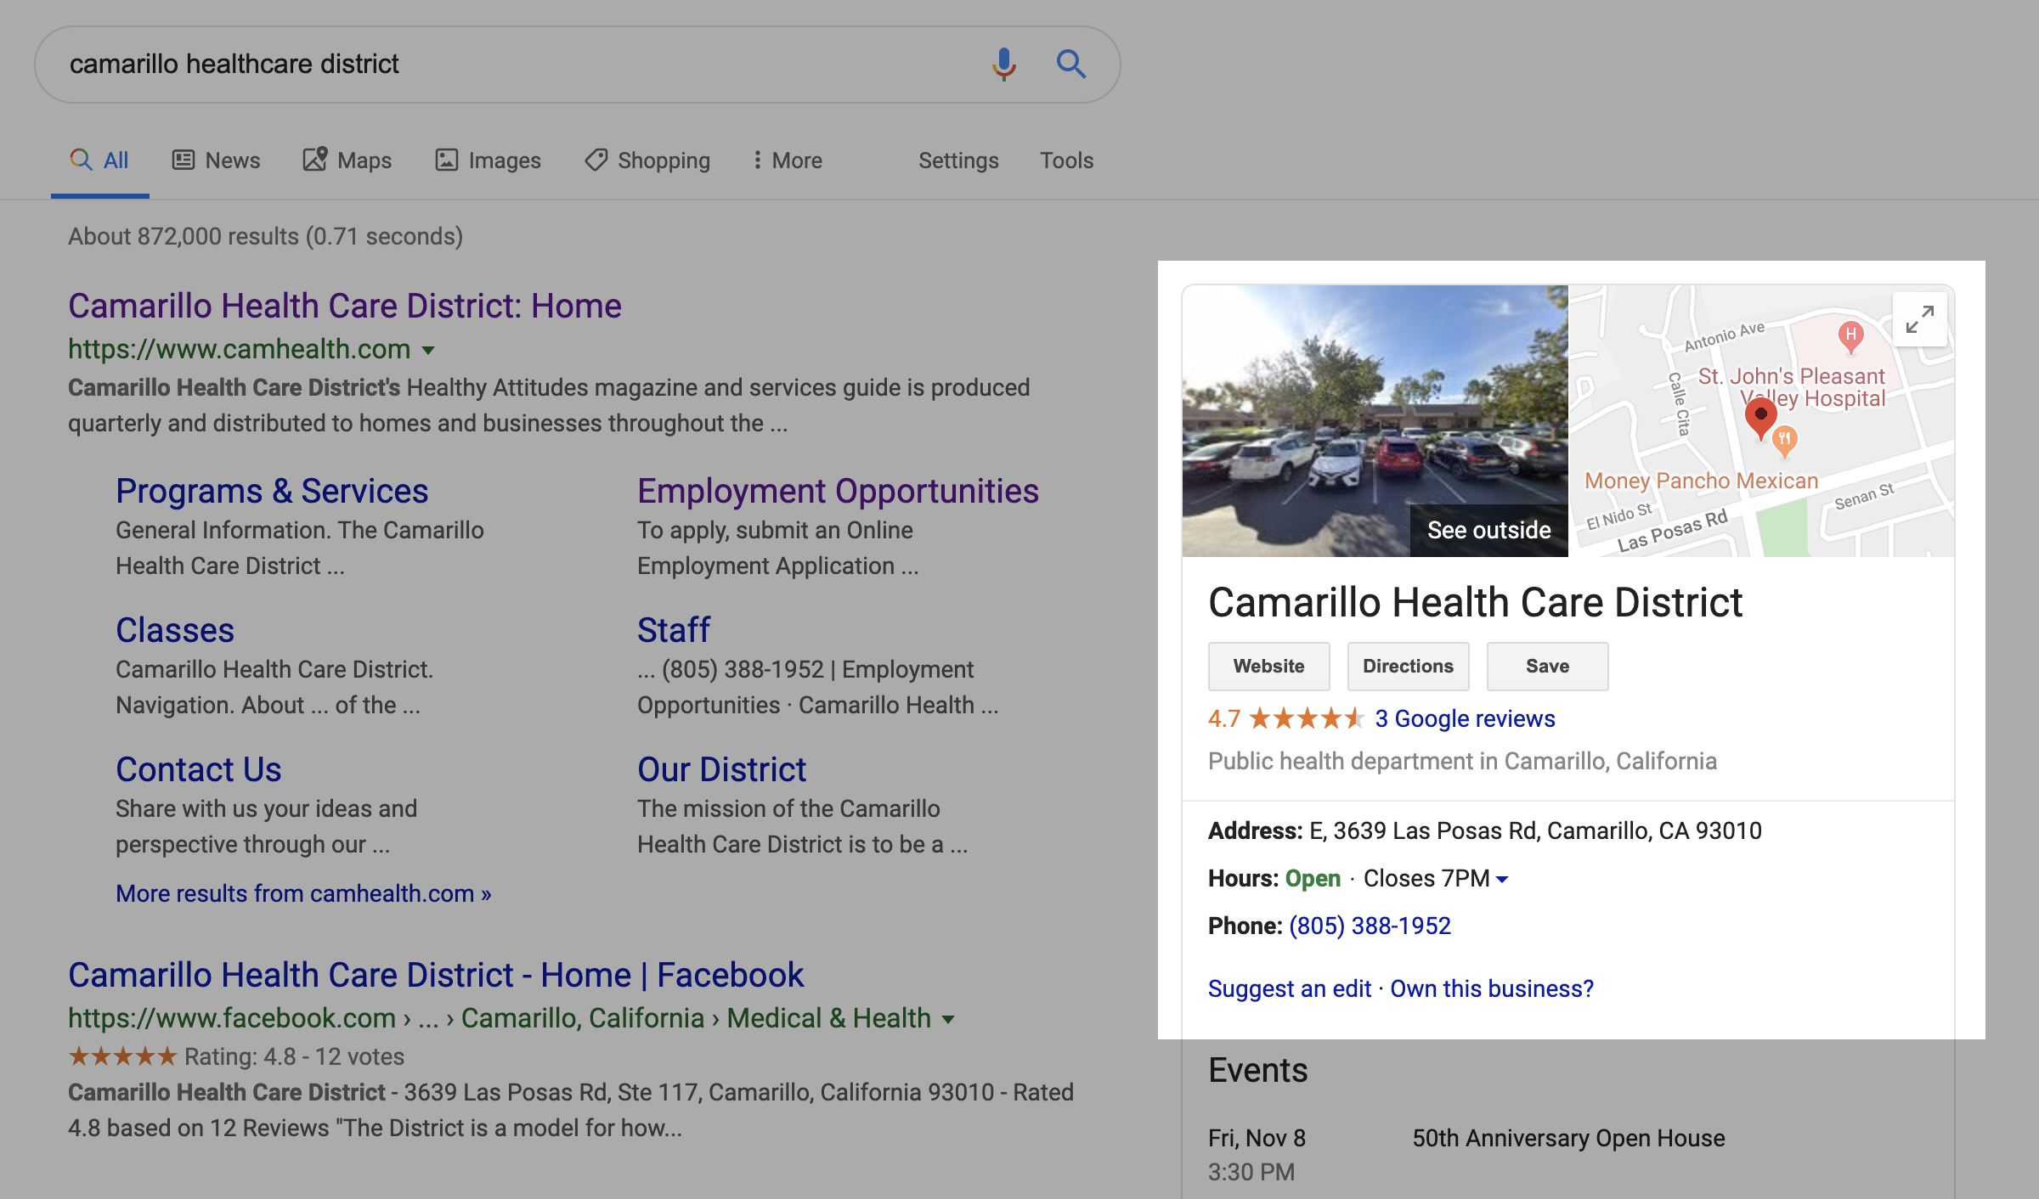Click the hospital H marker on map
Screen dimensions: 2039x1199
(1850, 336)
